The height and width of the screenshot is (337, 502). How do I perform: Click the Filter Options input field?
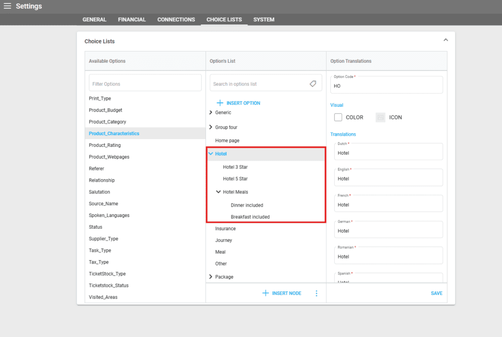(145, 84)
